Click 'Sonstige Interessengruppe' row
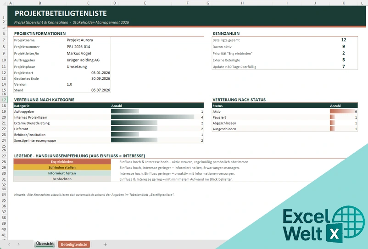The height and width of the screenshot is (249, 368). coord(35,141)
